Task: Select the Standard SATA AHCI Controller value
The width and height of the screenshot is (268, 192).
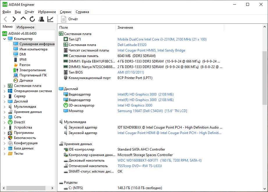Action: [x=141, y=149]
